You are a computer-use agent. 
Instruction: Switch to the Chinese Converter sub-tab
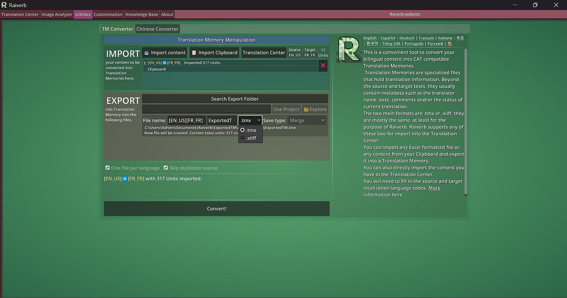pos(157,29)
